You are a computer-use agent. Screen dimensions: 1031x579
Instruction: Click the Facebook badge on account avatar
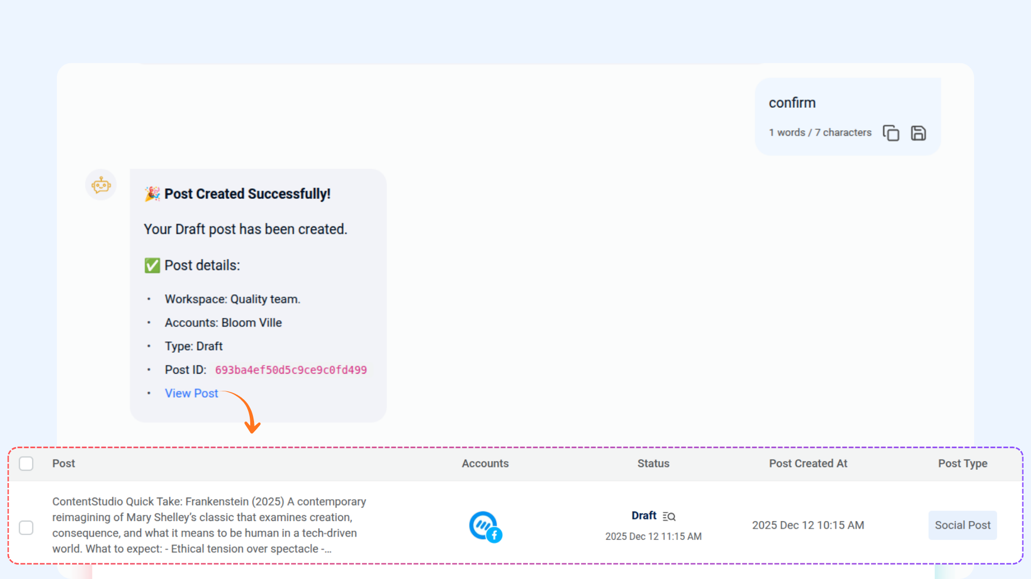(x=495, y=535)
